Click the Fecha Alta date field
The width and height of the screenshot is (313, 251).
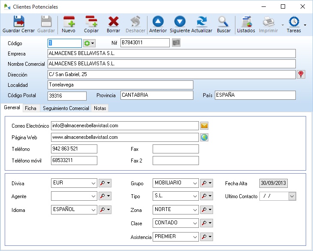[x=273, y=183]
